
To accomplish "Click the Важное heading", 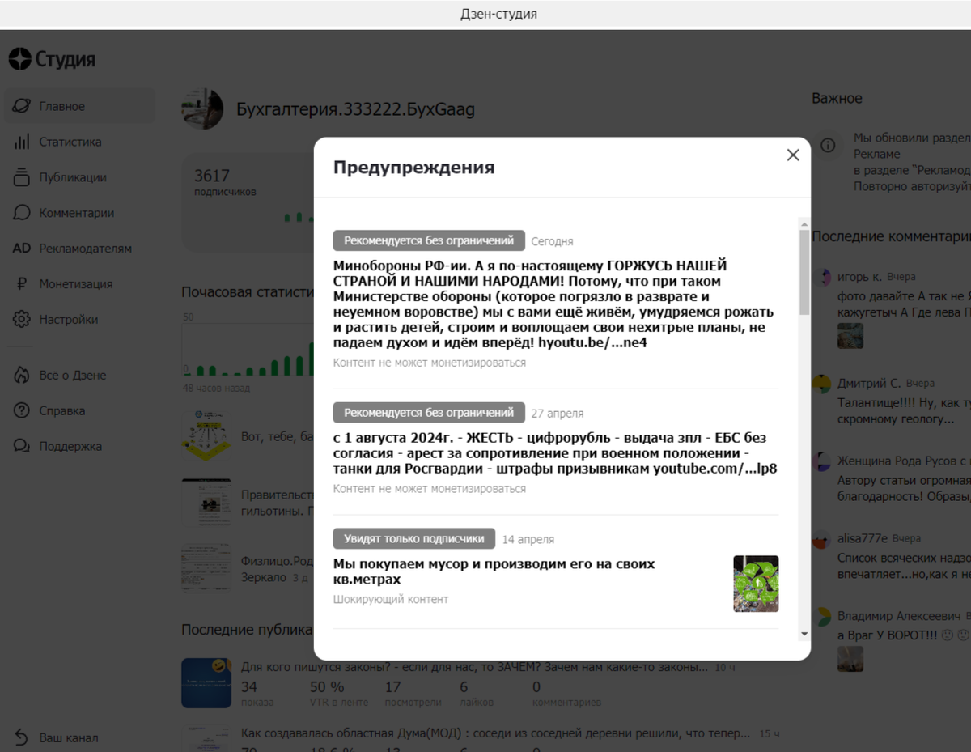I will pyautogui.click(x=837, y=98).
